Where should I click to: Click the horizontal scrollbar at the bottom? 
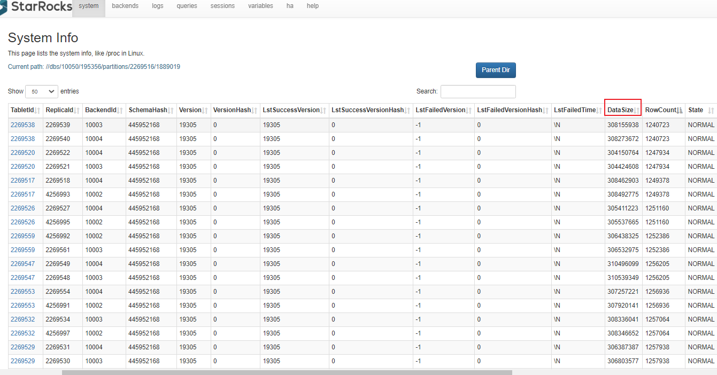click(287, 372)
